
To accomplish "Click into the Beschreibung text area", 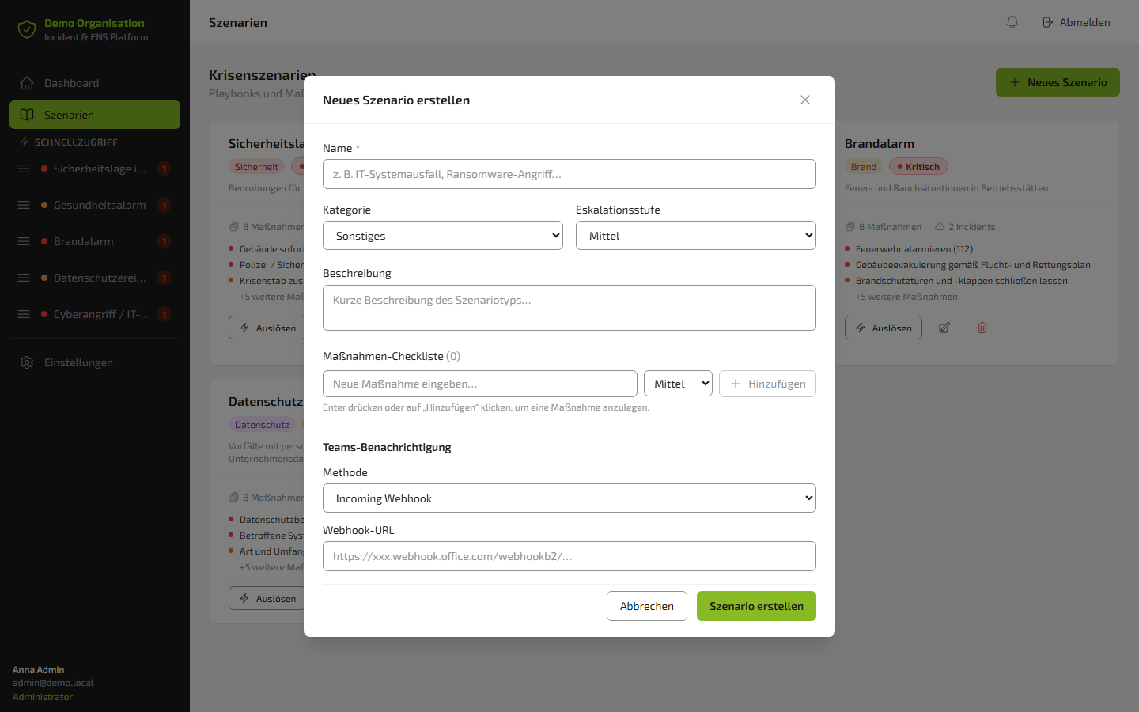I will click(569, 308).
